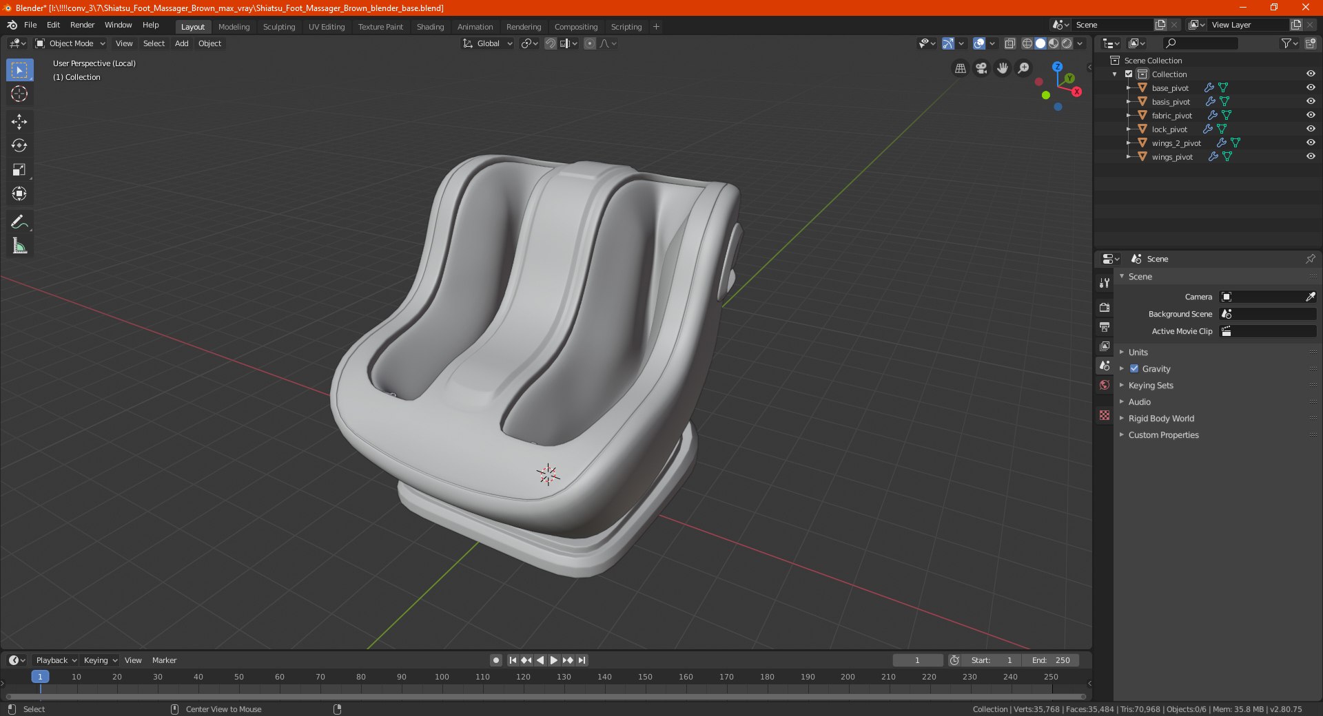Viewport: 1323px width, 716px height.
Task: Toggle the camera view gizmo button
Action: (x=981, y=68)
